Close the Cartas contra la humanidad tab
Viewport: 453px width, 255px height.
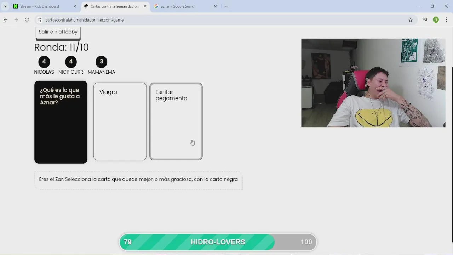pyautogui.click(x=145, y=6)
